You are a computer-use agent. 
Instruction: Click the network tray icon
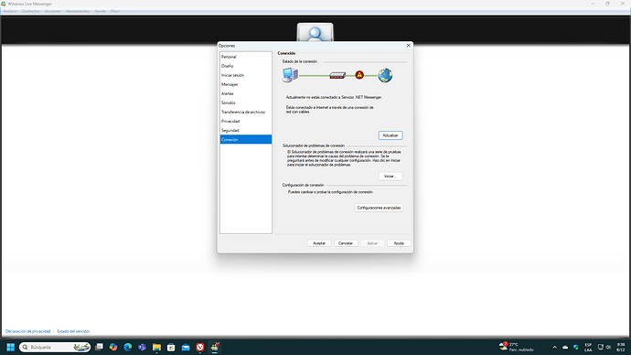coord(601,347)
